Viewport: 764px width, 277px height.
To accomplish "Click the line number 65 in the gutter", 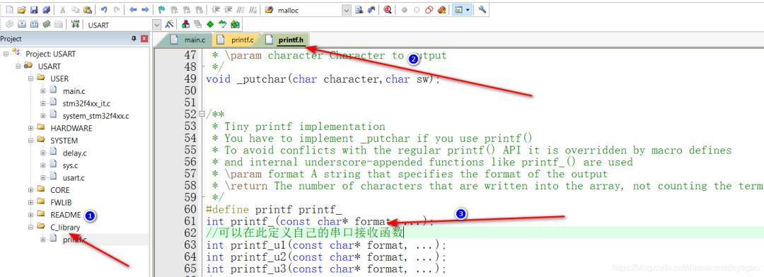I will [x=190, y=269].
